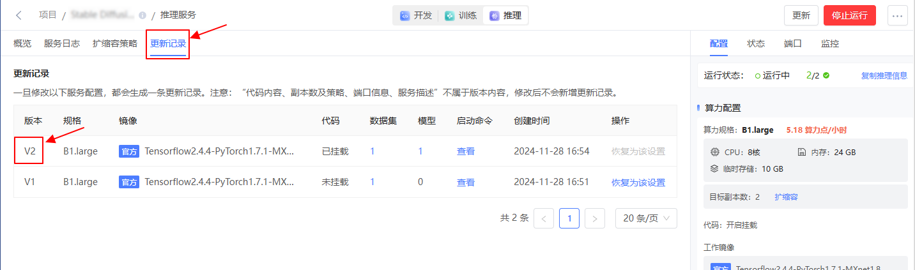Click 查看 start command in V2 row
This screenshot has width=915, height=270.
coord(466,151)
